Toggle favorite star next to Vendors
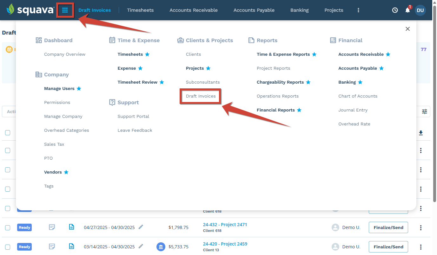Screen dimensions: 437x255 pos(66,172)
